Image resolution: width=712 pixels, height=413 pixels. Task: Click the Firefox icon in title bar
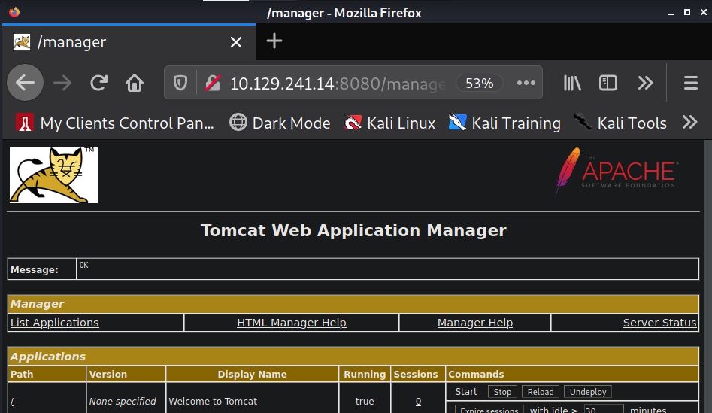pyautogui.click(x=14, y=12)
